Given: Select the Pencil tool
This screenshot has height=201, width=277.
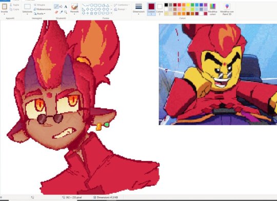Looking at the screenshot, I should coord(56,7).
